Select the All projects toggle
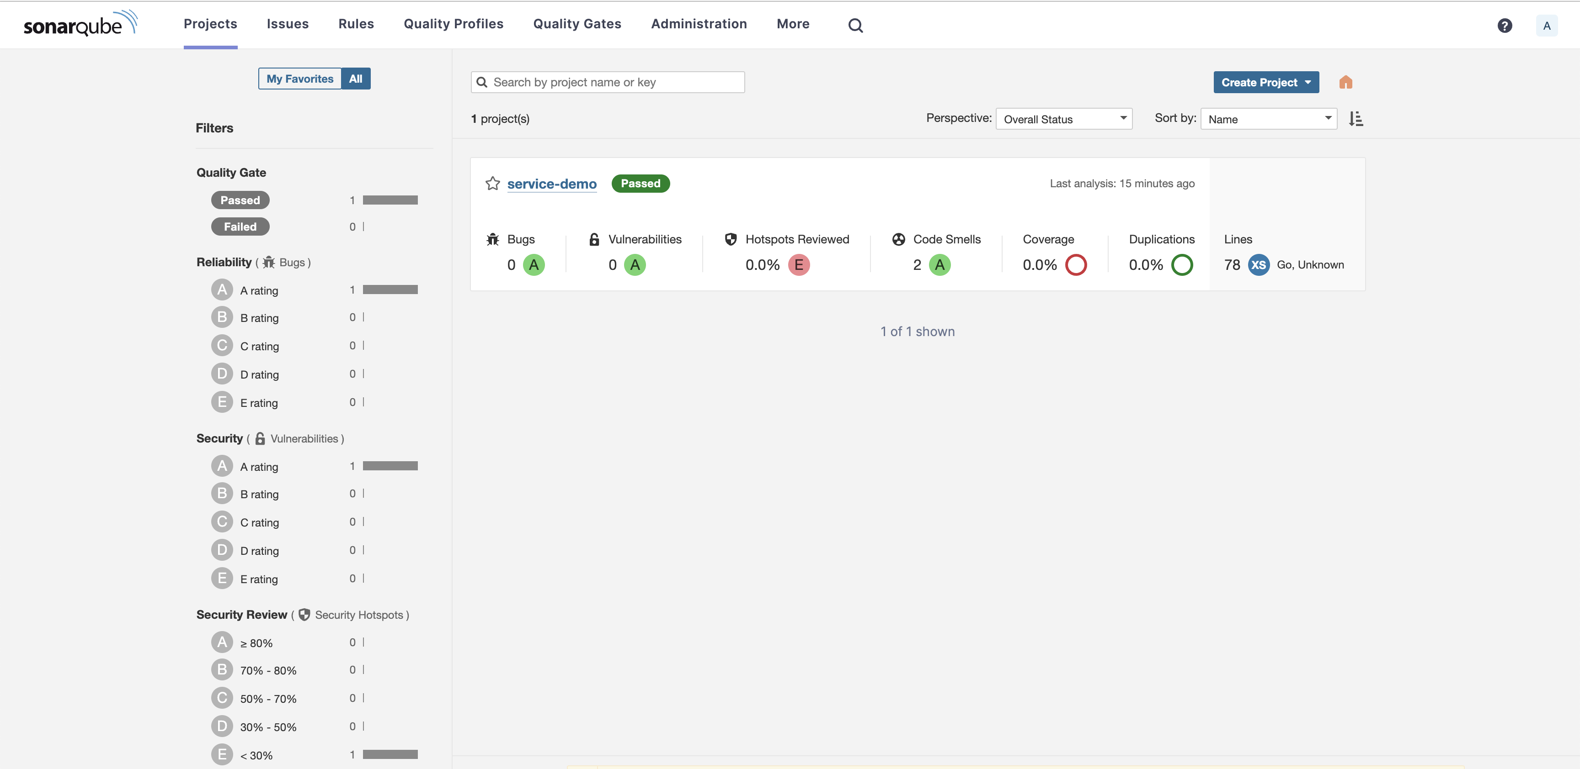1580x769 pixels. point(356,79)
